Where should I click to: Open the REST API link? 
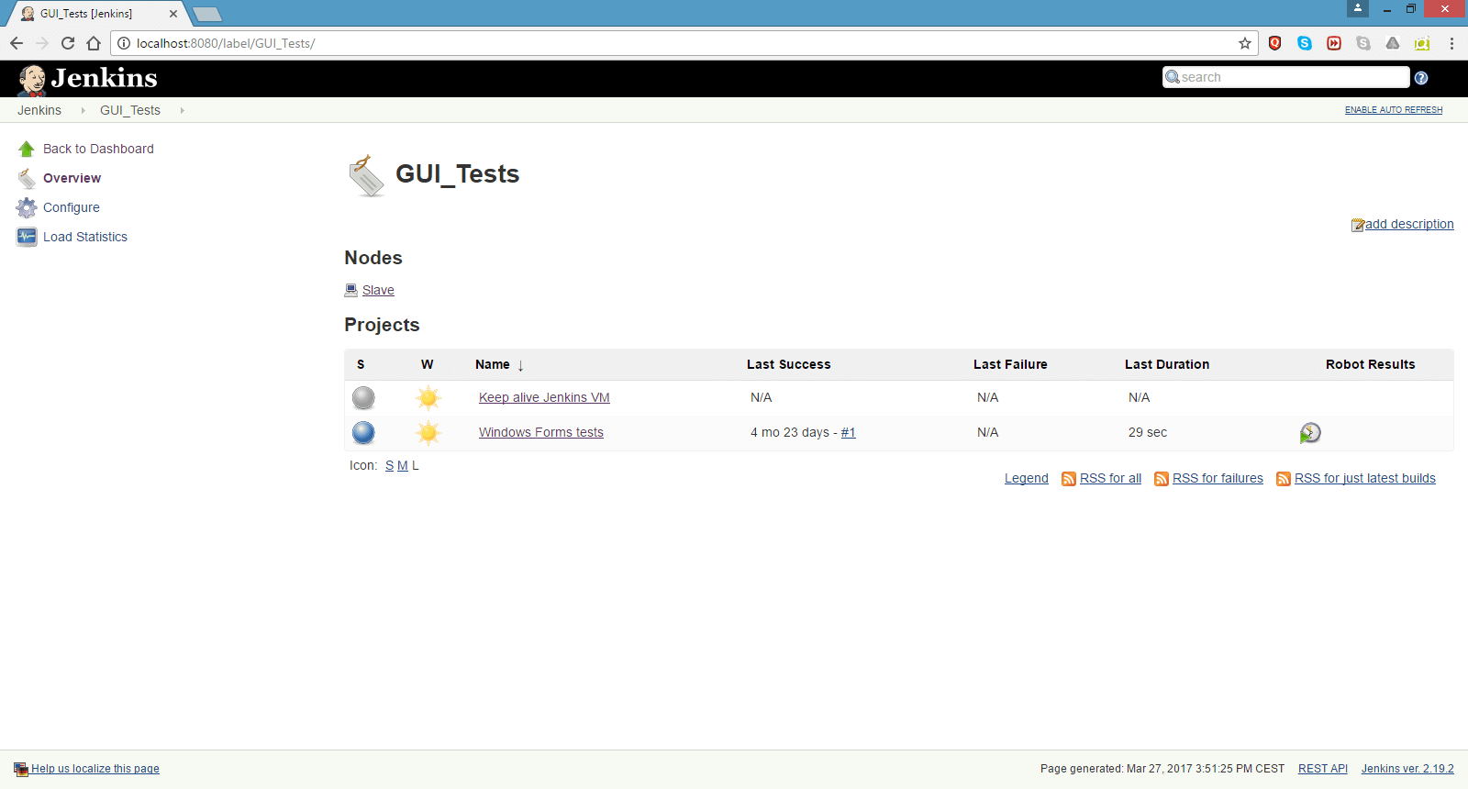[x=1323, y=769]
